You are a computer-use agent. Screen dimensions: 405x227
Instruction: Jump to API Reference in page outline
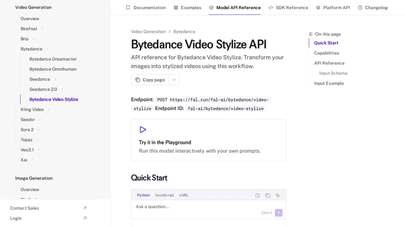click(x=329, y=63)
